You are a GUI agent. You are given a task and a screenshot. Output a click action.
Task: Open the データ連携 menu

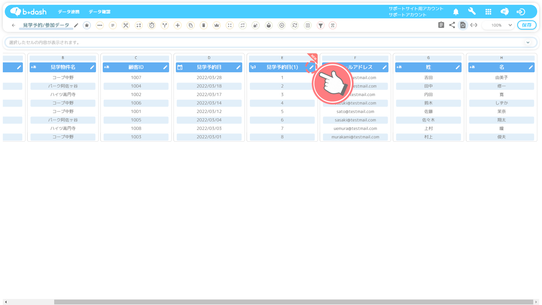coord(69,12)
